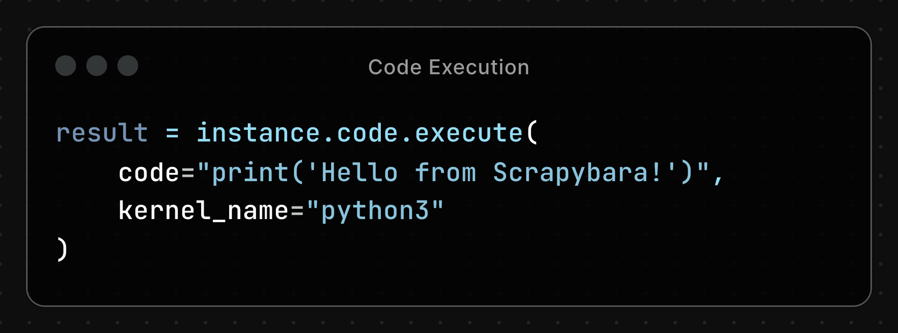Click the word Hello in the string
Image resolution: width=898 pixels, height=333 pixels.
click(x=360, y=173)
